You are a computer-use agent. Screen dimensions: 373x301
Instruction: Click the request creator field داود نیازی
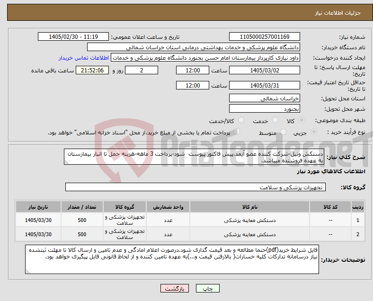point(205,58)
